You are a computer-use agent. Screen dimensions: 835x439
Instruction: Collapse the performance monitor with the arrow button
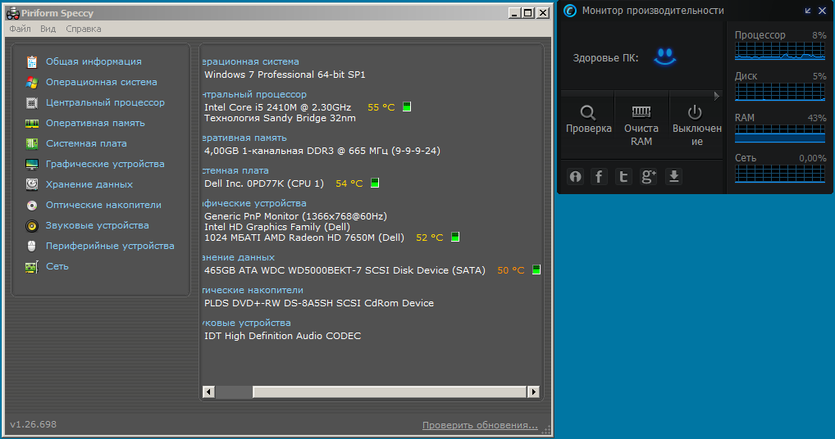(808, 11)
